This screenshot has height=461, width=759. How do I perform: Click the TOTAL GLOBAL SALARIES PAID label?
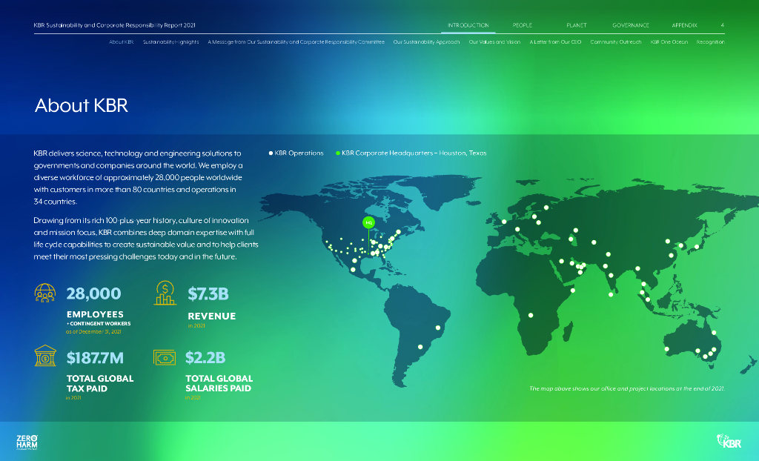(219, 383)
